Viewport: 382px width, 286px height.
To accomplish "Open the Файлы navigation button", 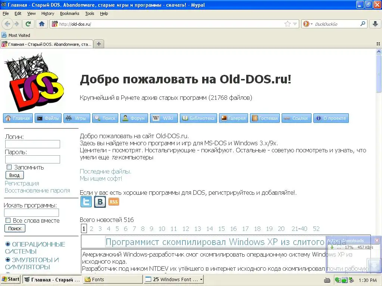I will (48, 118).
